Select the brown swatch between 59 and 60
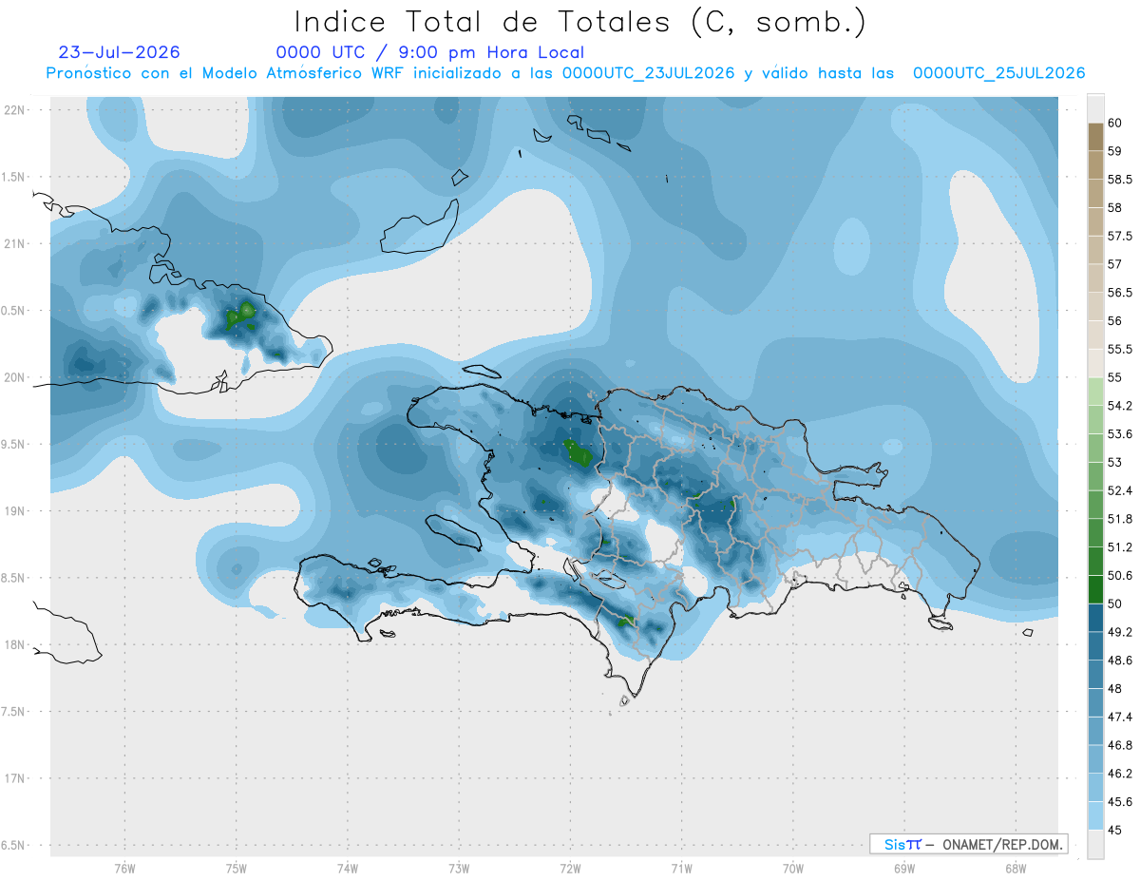 [1095, 137]
